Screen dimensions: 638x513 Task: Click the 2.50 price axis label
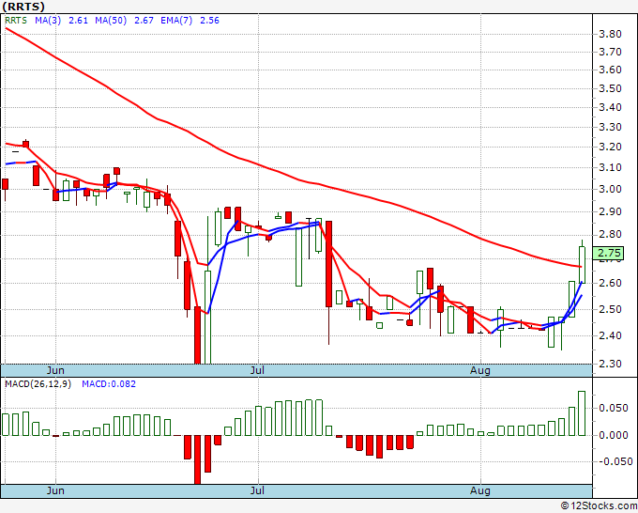(x=611, y=309)
